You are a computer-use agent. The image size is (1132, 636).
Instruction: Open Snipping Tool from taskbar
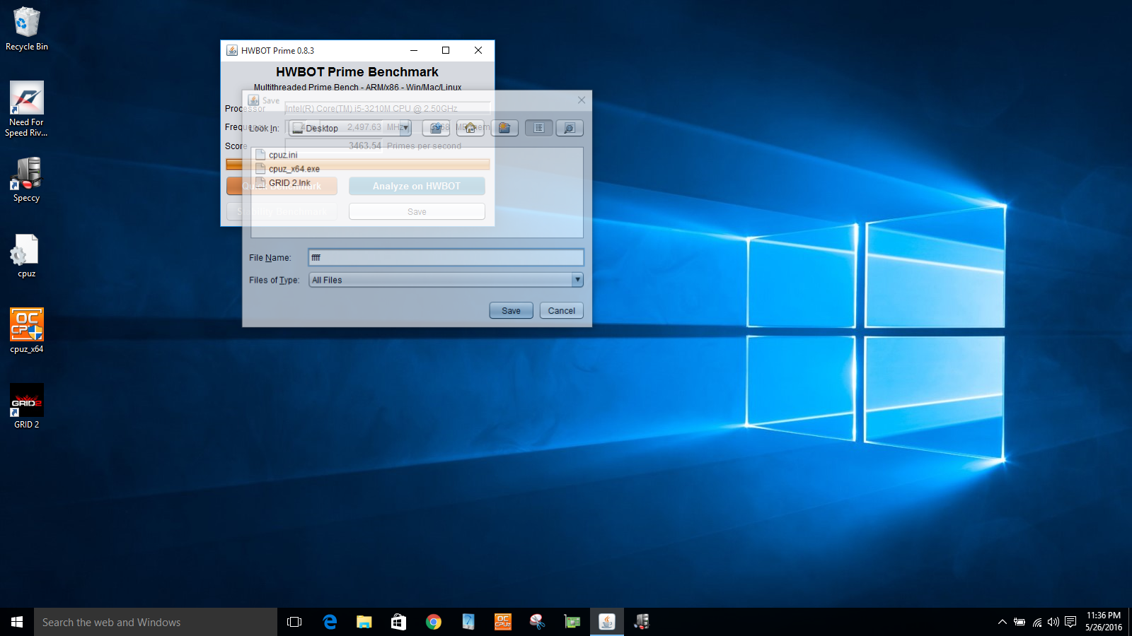[x=538, y=622]
